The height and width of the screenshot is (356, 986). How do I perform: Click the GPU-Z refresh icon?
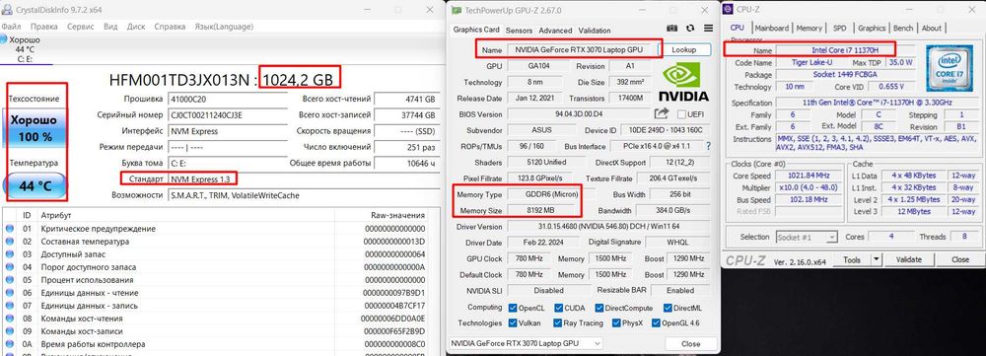pos(690,29)
